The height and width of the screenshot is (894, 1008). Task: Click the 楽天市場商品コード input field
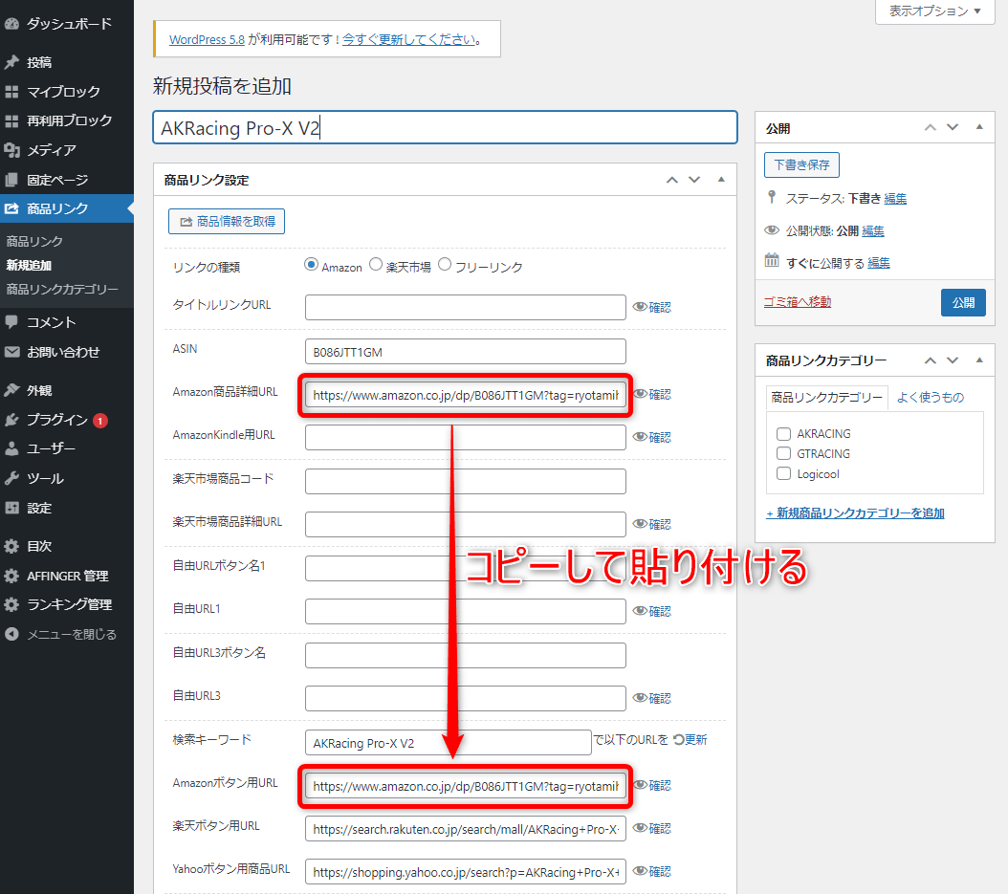tap(466, 481)
